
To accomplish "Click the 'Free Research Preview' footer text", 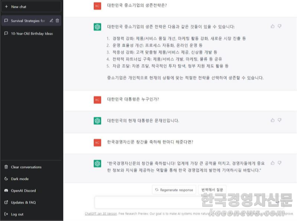I will coord(133,214).
